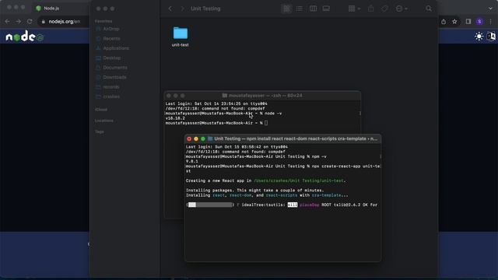The height and width of the screenshot is (280, 498).
Task: Click the 'node -v' command line
Action: (223, 114)
